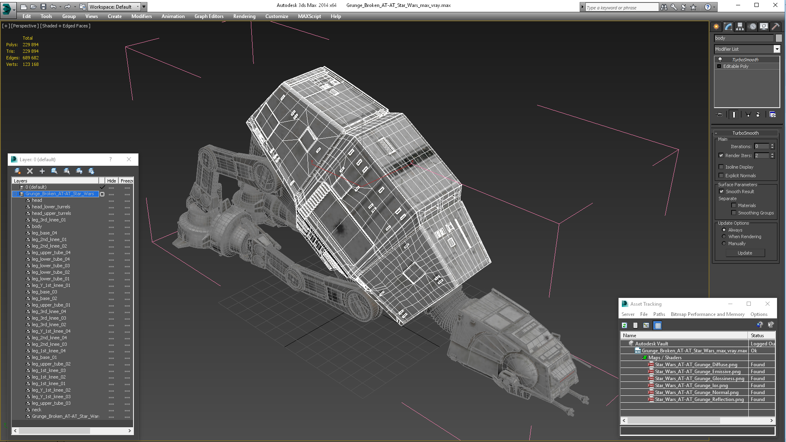Viewport: 786px width, 442px height.
Task: Enable the Explicit Normals checkbox
Action: pyautogui.click(x=721, y=176)
